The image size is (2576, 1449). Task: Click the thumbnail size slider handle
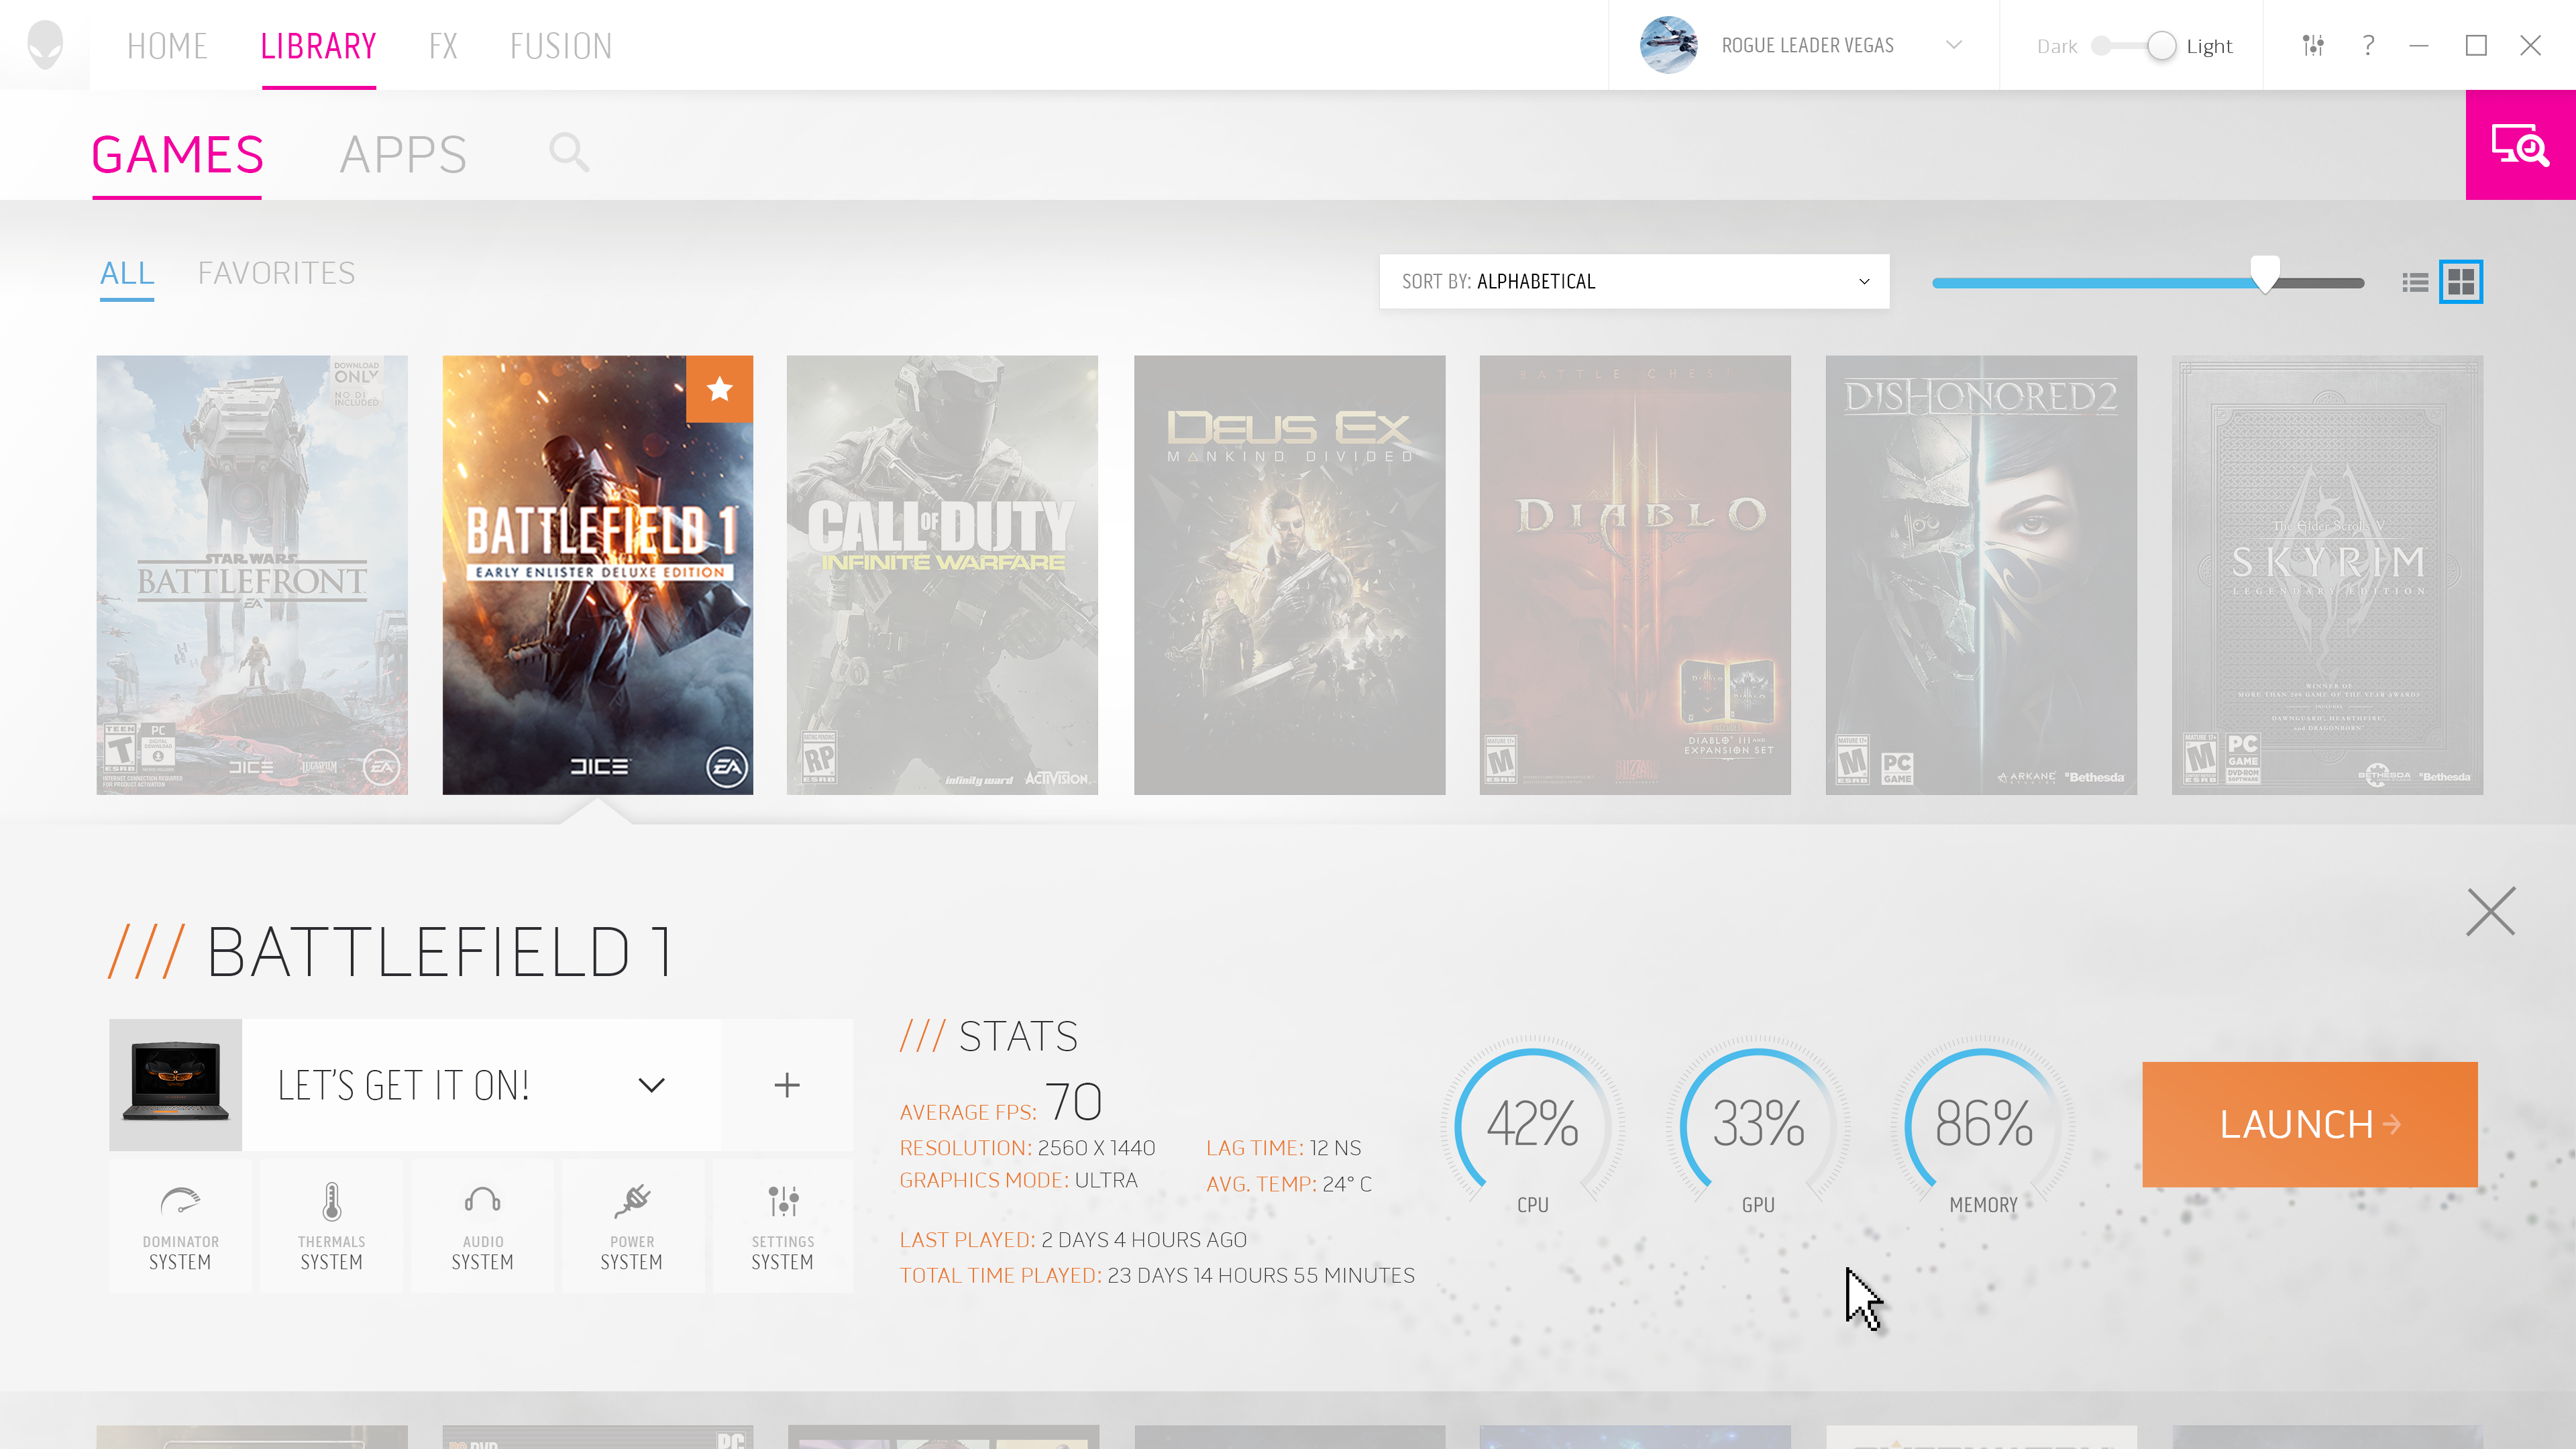(2265, 273)
